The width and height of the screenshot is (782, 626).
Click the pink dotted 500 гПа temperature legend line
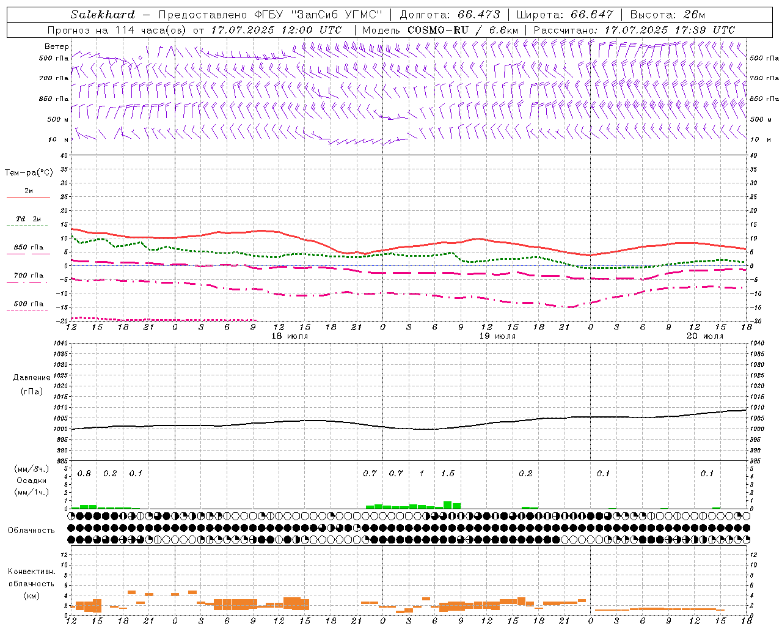(x=27, y=311)
